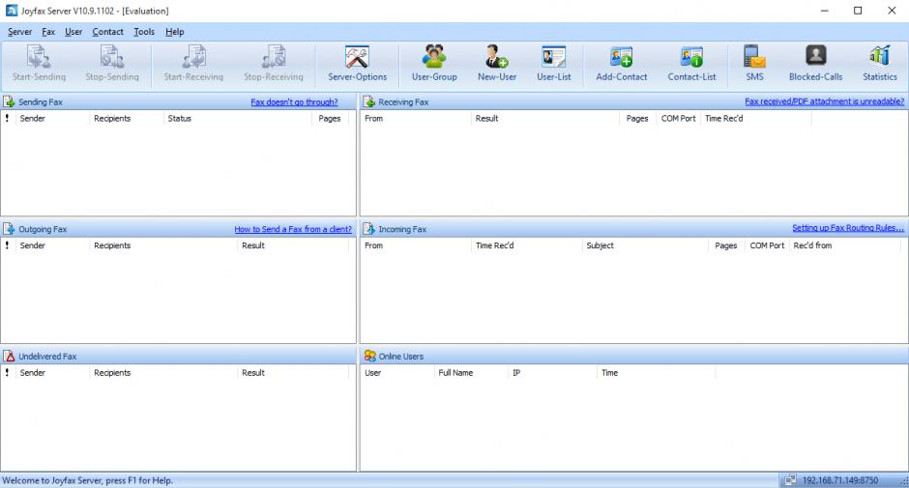The height and width of the screenshot is (488, 909).
Task: Open the SMS toolbar icon
Action: [x=754, y=57]
